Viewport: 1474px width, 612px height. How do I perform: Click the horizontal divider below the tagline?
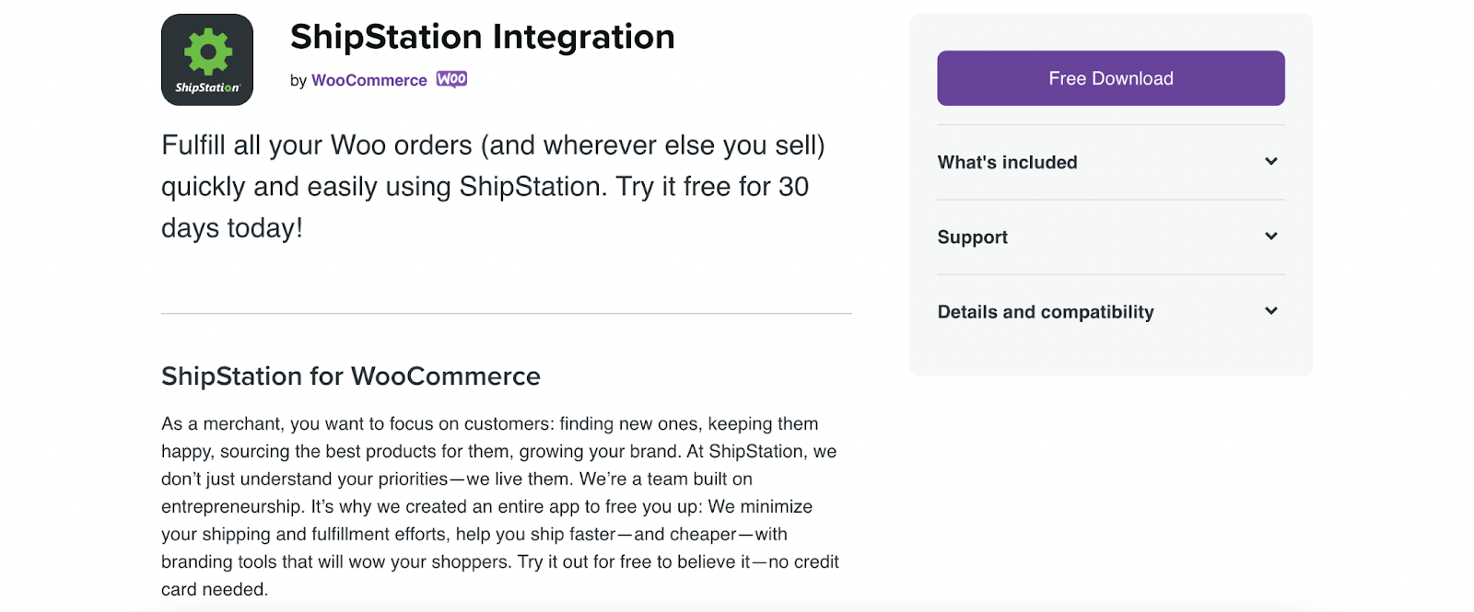506,314
